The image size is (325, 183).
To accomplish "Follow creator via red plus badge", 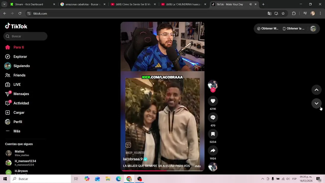I will [x=213, y=90].
